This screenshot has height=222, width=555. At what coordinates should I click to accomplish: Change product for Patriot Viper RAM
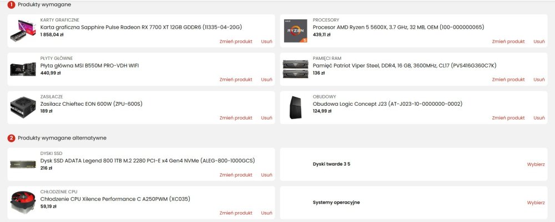click(x=508, y=79)
